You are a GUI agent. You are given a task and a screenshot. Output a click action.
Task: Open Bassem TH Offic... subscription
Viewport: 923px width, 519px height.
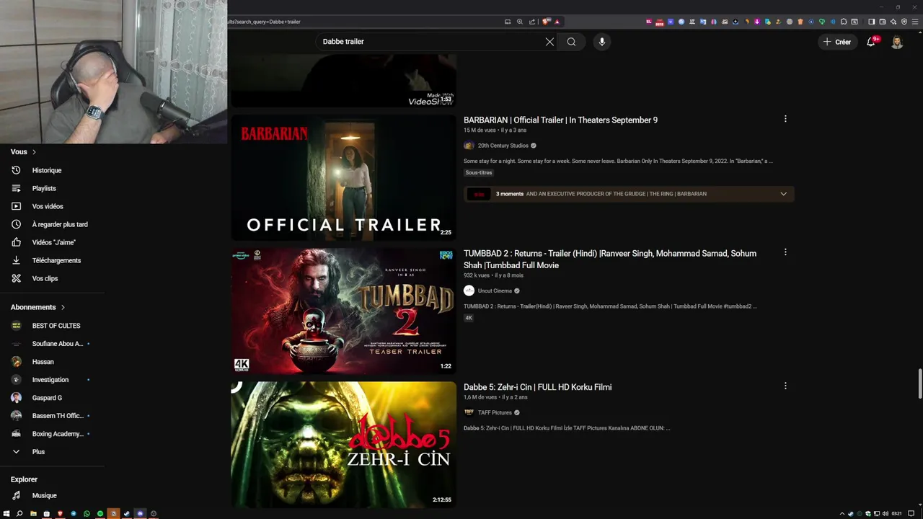pyautogui.click(x=58, y=416)
